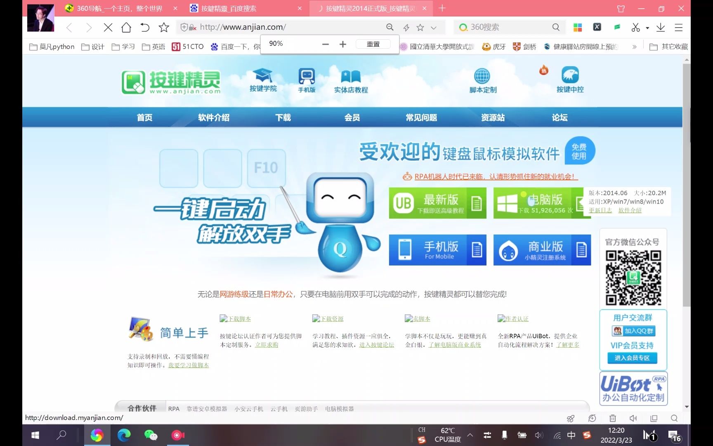Open the 学习 bookmark folder
The height and width of the screenshot is (446, 713).
(123, 47)
